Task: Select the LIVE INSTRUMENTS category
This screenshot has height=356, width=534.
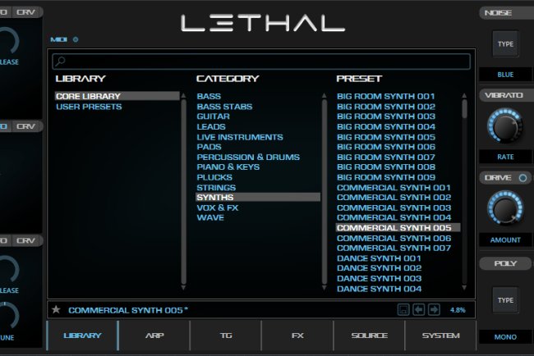Action: tap(240, 137)
